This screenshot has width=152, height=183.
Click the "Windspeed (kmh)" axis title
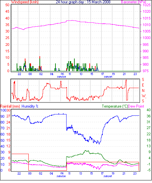point(25,2)
